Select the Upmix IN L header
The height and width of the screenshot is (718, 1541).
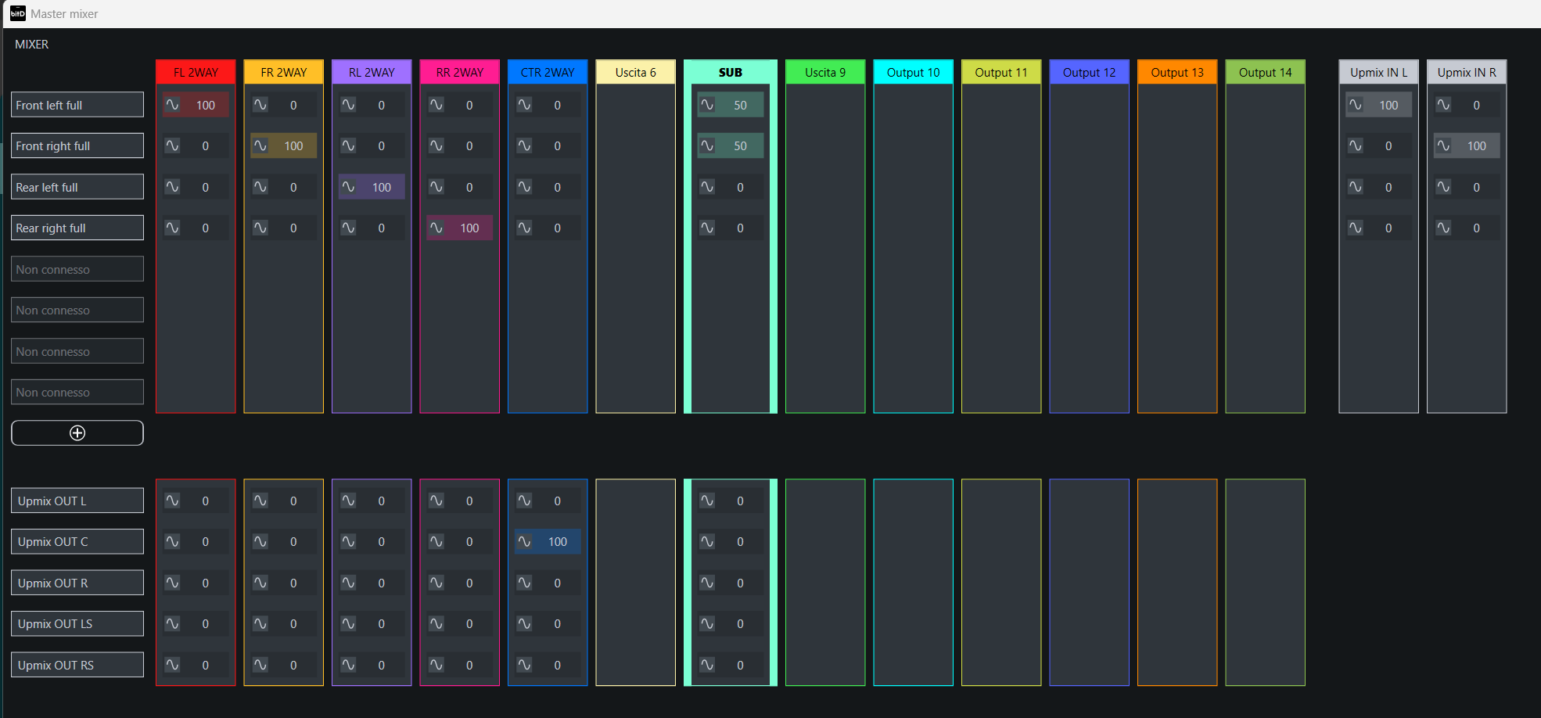tap(1379, 72)
